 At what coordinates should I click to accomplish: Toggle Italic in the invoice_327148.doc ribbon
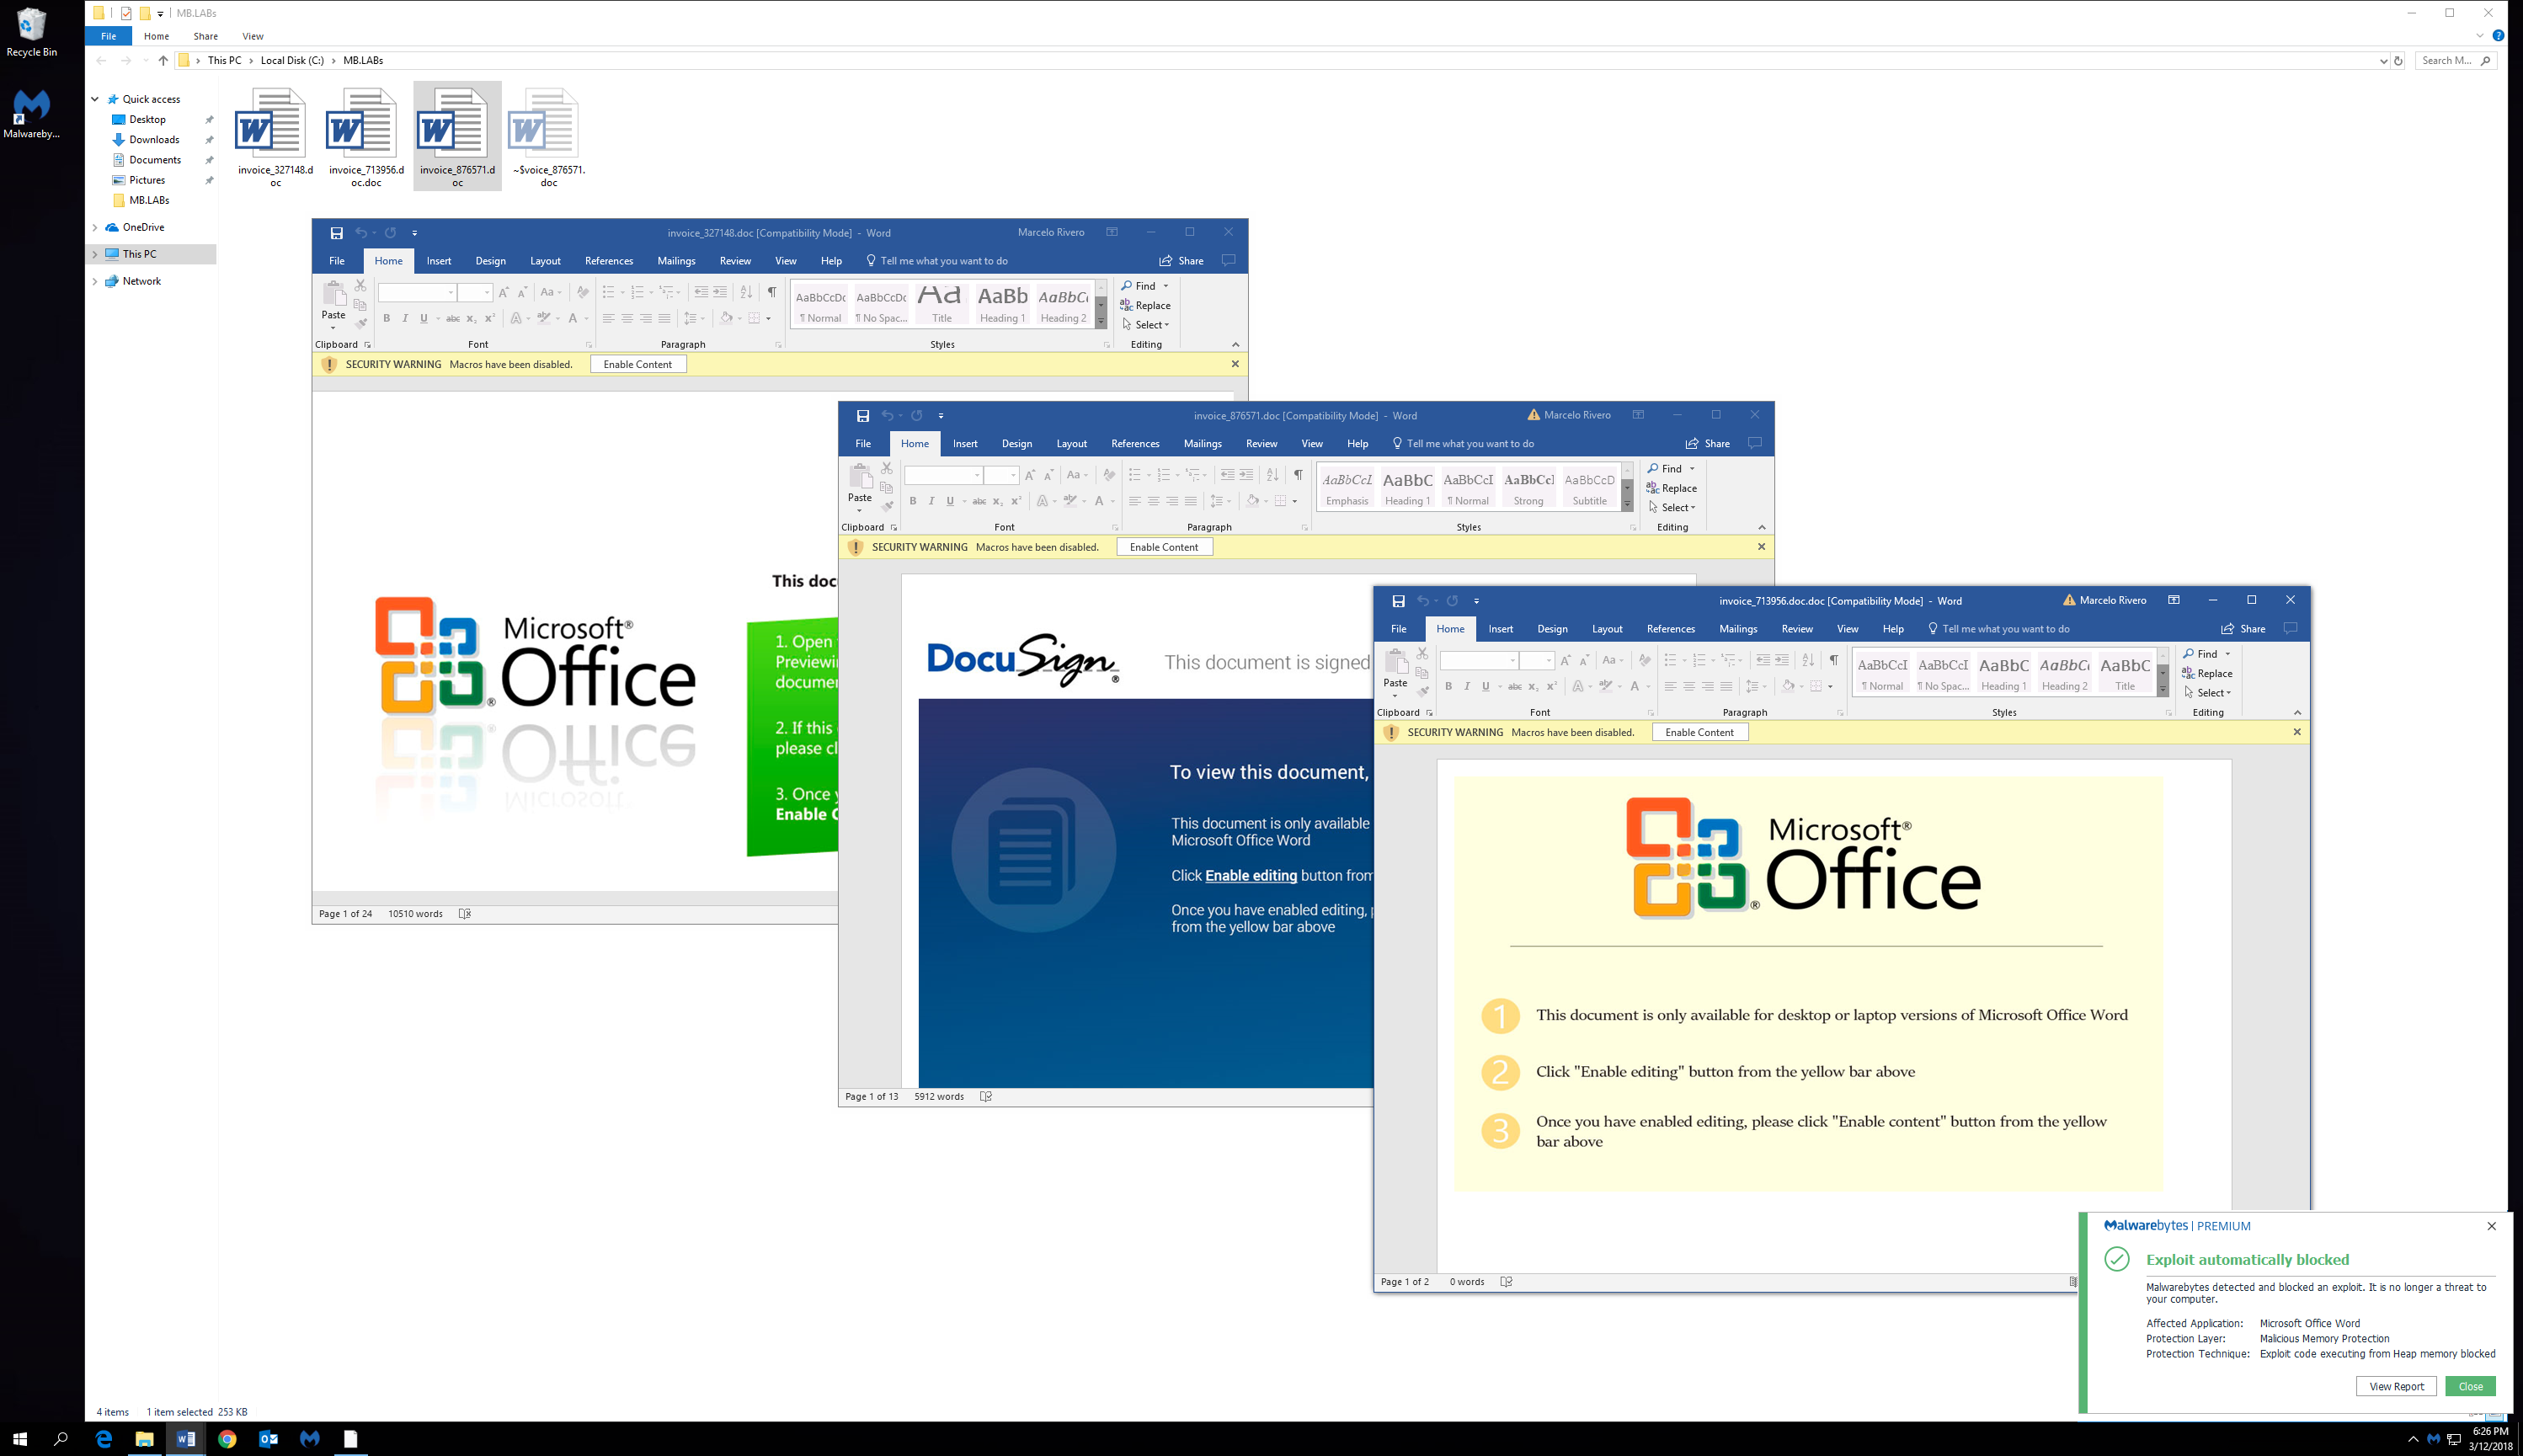405,318
